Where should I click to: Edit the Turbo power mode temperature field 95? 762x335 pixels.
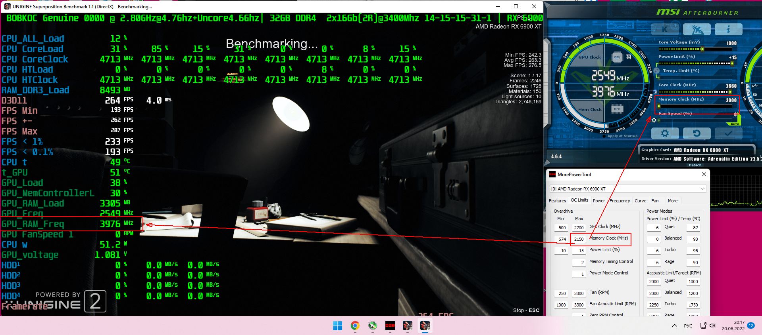click(x=693, y=251)
